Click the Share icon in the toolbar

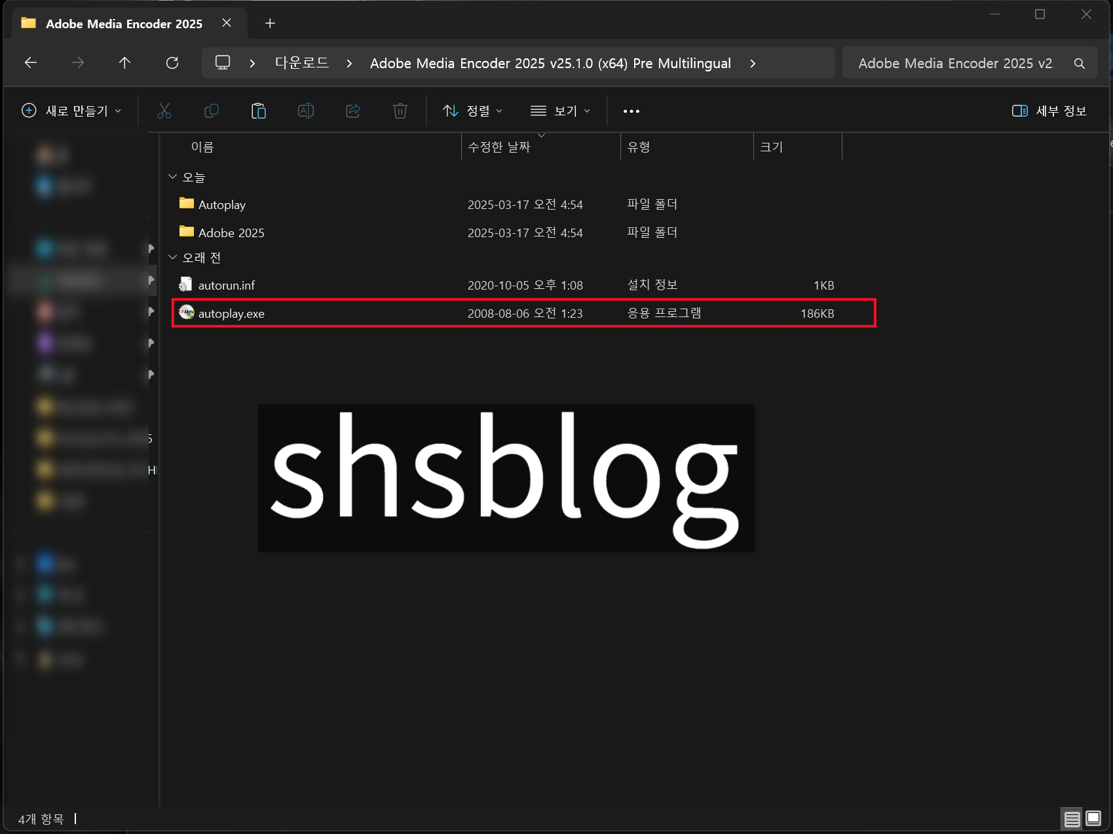click(353, 111)
